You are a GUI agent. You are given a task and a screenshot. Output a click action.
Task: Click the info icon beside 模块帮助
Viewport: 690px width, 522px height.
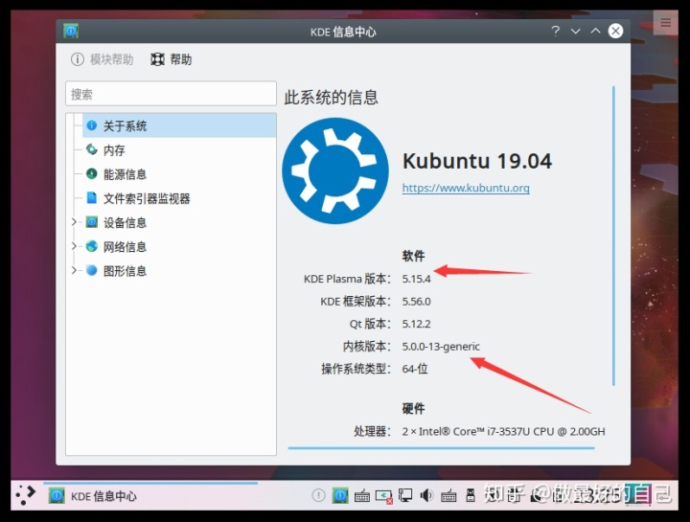78,59
